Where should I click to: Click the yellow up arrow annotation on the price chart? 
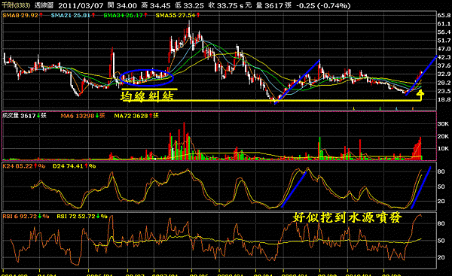pos(420,95)
